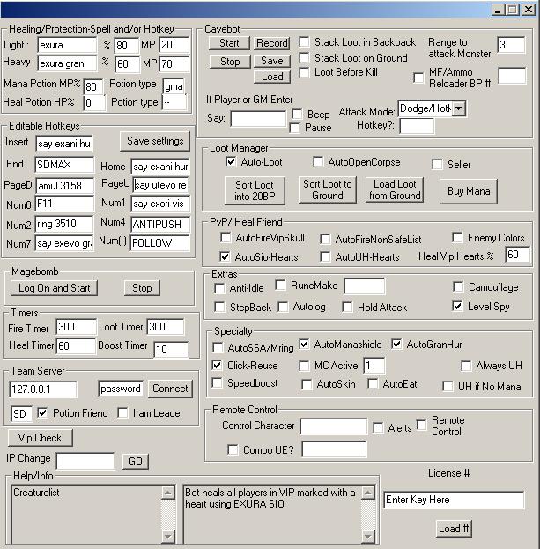Image resolution: width=540 pixels, height=549 pixels.
Task: Toggle MC Active checkbox
Action: click(304, 366)
